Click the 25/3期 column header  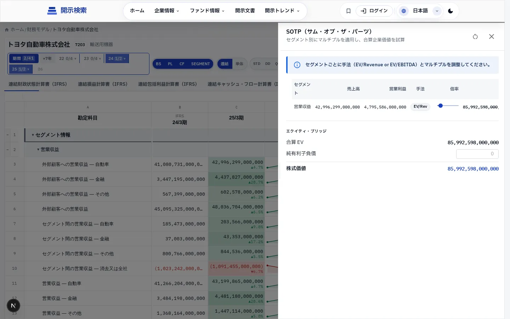[236, 118]
